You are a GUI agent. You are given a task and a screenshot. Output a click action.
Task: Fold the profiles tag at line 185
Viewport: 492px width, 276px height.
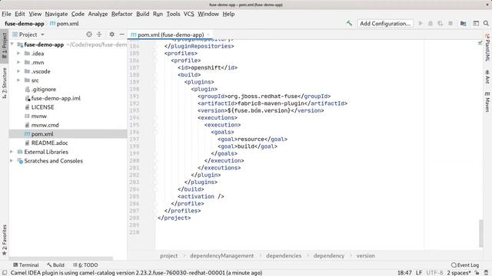coord(155,53)
